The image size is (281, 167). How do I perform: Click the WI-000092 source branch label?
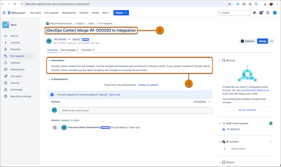(60, 39)
